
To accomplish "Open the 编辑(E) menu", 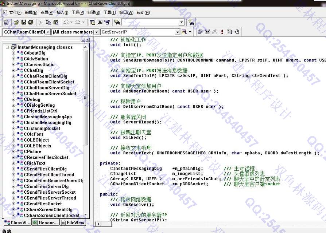I will 31,13.
